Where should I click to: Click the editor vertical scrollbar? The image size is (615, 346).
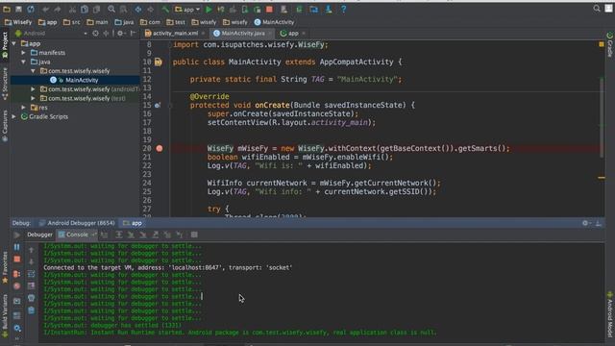(x=602, y=117)
